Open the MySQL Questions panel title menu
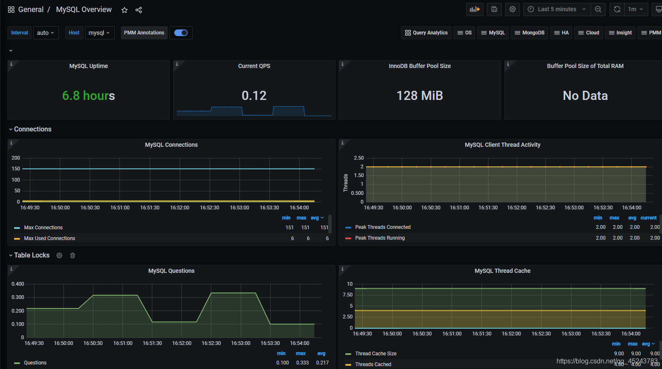 click(x=171, y=271)
